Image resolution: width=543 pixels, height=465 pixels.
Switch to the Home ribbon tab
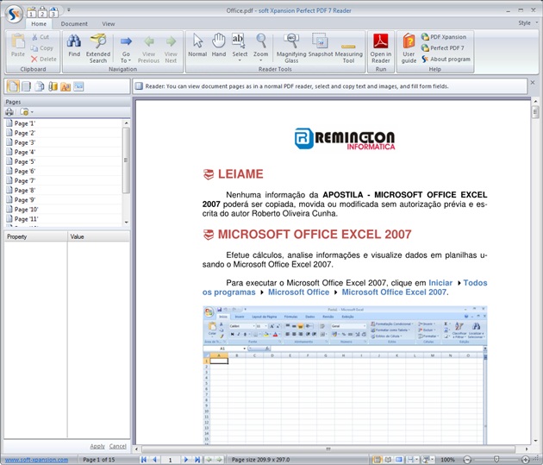coord(39,24)
